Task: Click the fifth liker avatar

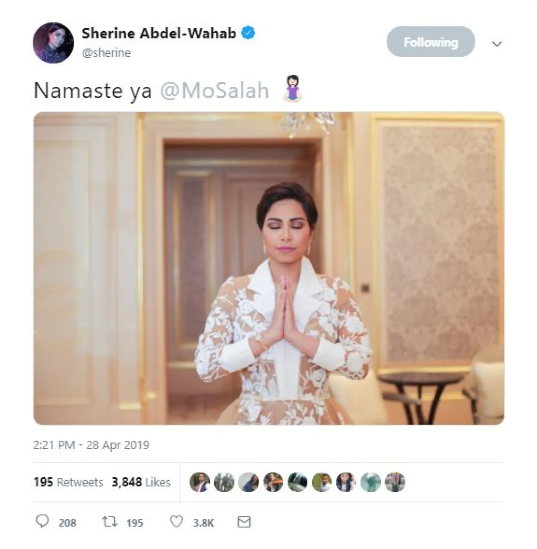Action: pyautogui.click(x=297, y=482)
